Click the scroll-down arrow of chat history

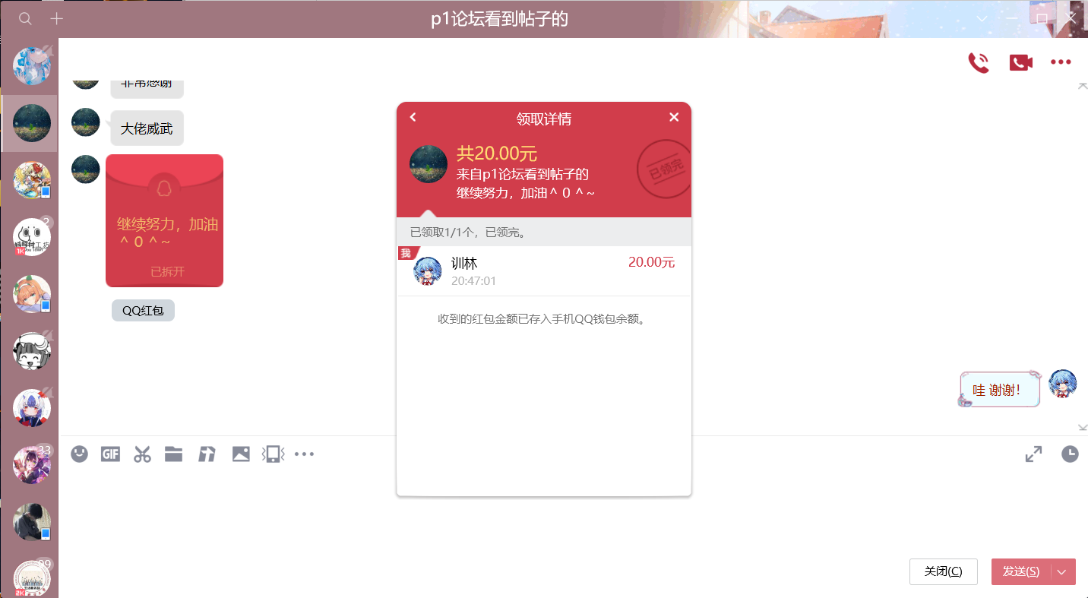click(1083, 429)
